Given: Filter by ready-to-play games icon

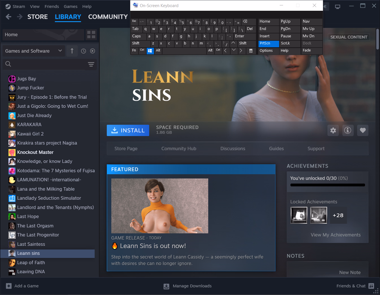Looking at the screenshot, I should (92, 51).
